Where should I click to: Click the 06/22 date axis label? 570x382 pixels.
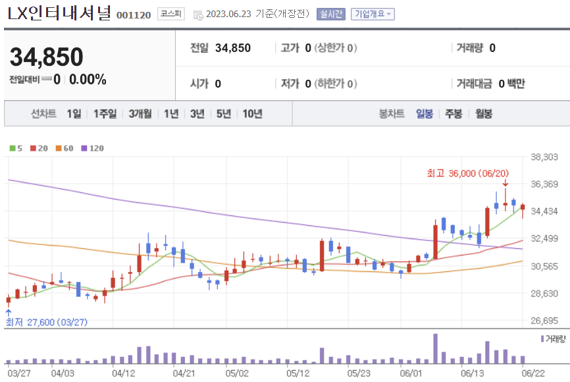(x=533, y=373)
